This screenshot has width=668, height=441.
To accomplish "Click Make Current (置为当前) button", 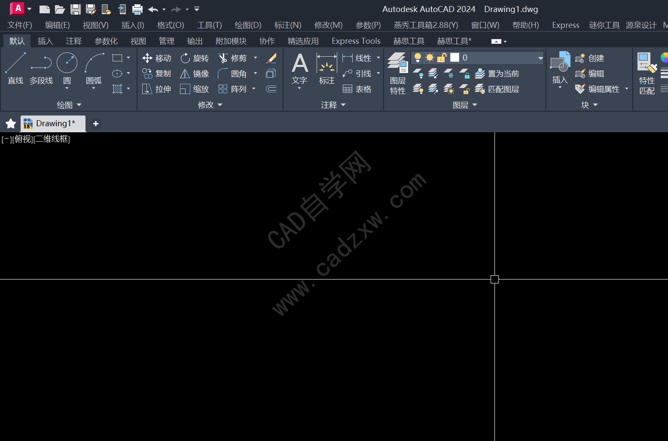I will (x=497, y=73).
